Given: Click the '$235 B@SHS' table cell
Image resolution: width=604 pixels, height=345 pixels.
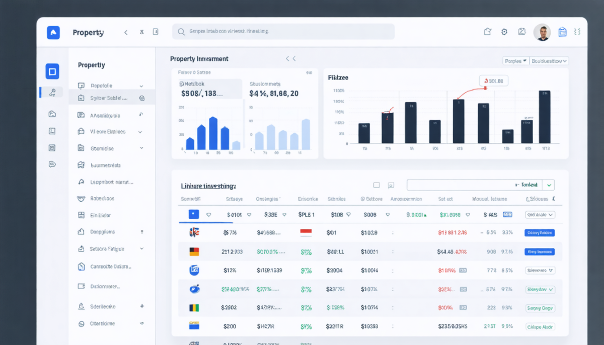Looking at the screenshot, I should 452,326.
